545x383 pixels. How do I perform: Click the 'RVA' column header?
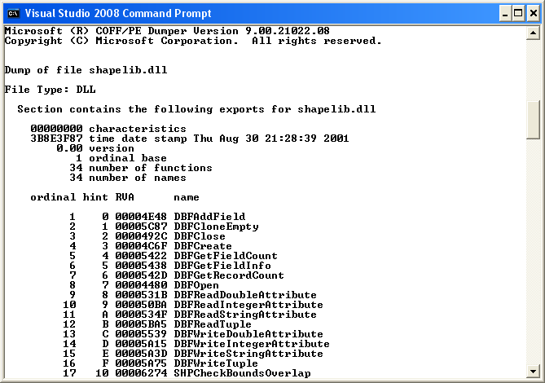click(x=125, y=197)
